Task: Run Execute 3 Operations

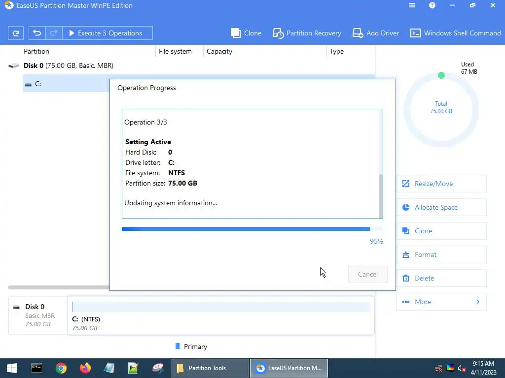Action: click(x=107, y=33)
